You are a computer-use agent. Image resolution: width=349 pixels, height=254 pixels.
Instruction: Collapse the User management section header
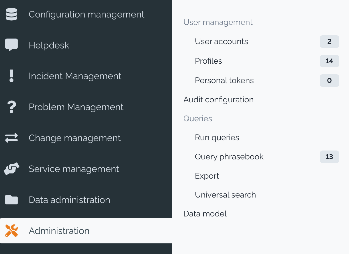pos(218,22)
